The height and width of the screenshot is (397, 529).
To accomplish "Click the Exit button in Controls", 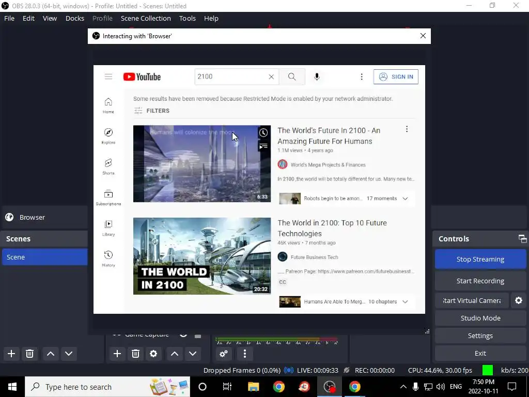I will click(480, 353).
